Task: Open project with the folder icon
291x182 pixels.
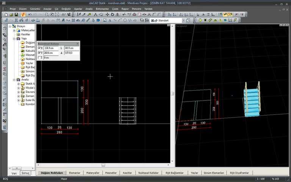Action: click(11, 14)
